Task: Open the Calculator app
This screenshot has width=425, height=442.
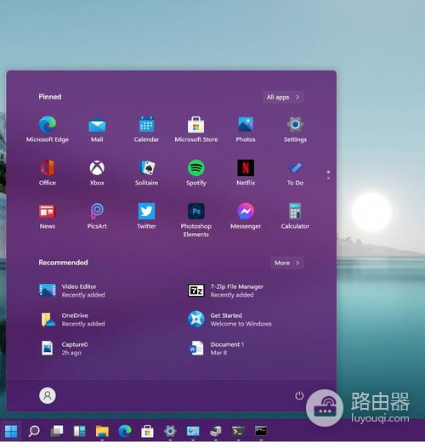Action: 295,216
